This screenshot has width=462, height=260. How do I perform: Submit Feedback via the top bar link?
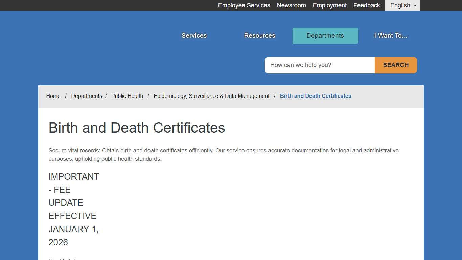point(367,5)
